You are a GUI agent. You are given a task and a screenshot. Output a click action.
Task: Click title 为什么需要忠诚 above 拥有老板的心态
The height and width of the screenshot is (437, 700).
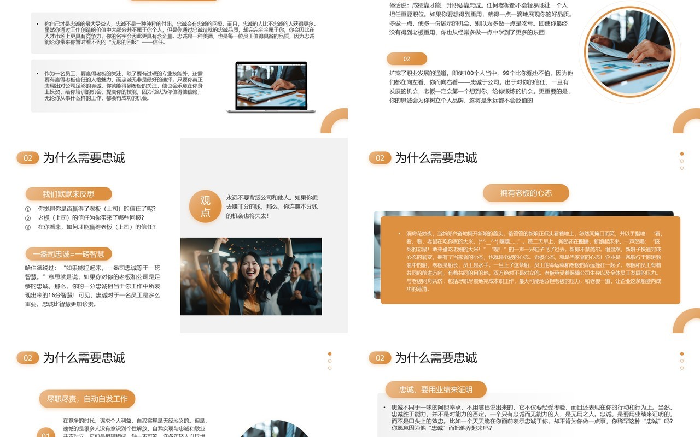[x=436, y=158]
